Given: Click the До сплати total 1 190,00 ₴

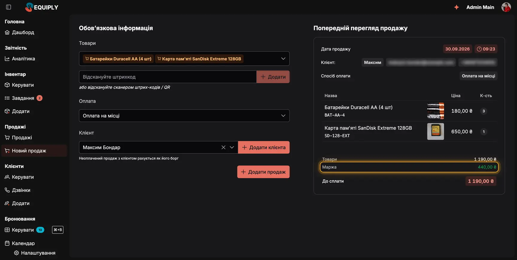Looking at the screenshot, I should tap(481, 181).
